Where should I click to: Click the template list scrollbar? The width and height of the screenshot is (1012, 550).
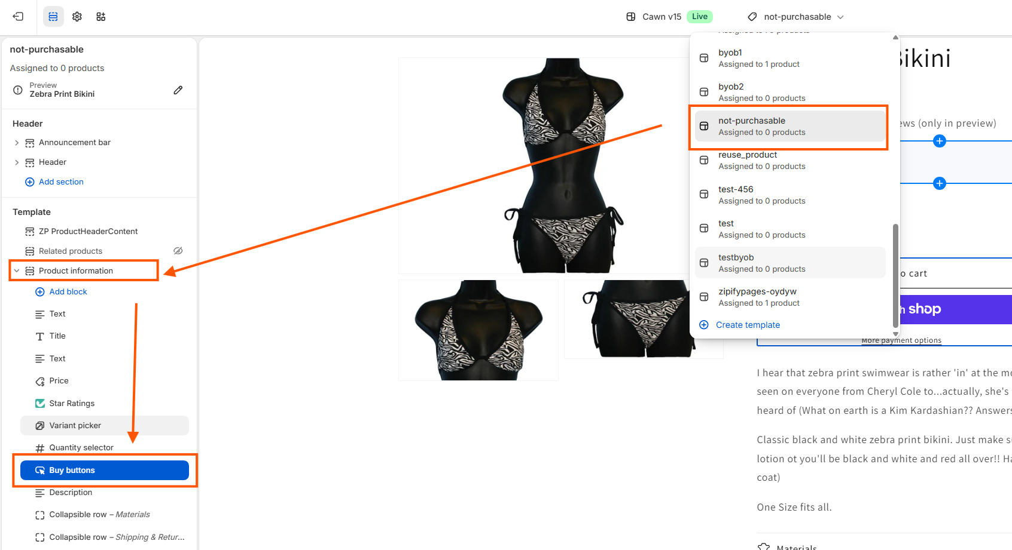tap(895, 275)
